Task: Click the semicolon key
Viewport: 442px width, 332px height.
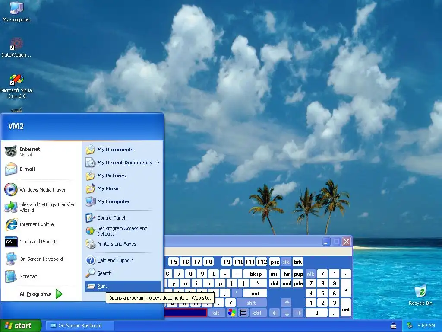Action: pyautogui.click(x=225, y=294)
